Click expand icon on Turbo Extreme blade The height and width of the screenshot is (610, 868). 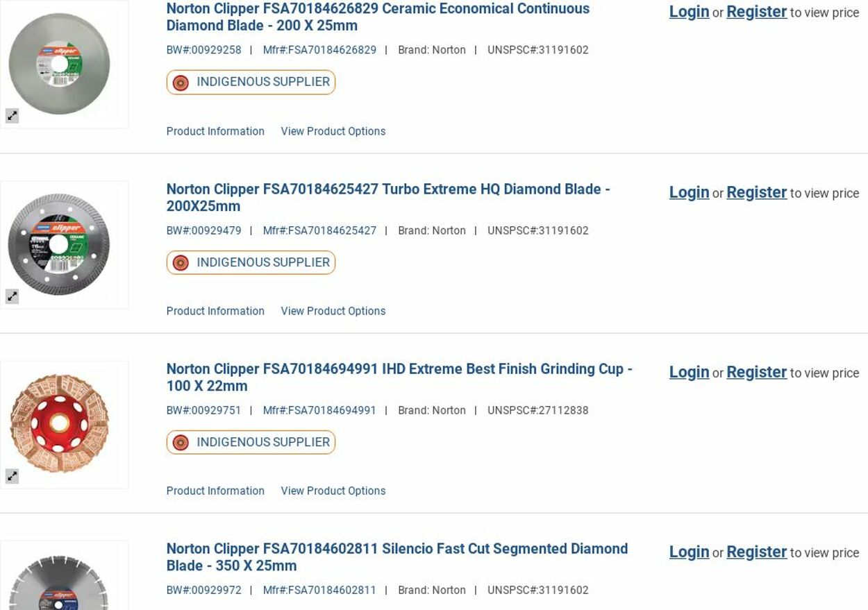coord(12,296)
